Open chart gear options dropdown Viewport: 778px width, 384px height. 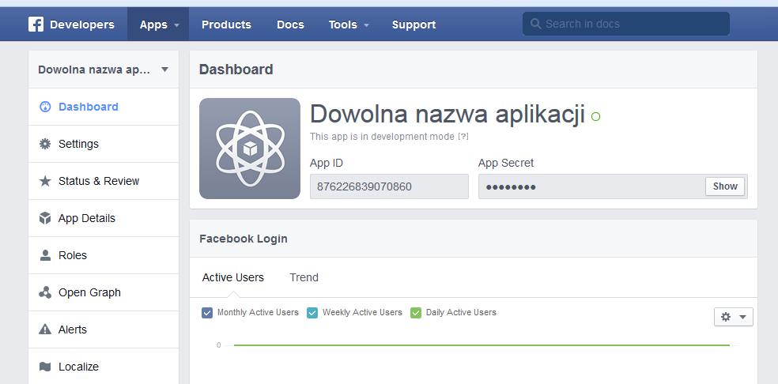(734, 317)
